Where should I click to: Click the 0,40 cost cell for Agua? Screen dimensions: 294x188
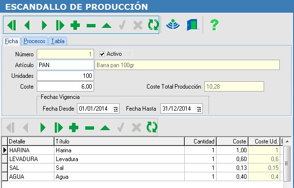[232, 177]
